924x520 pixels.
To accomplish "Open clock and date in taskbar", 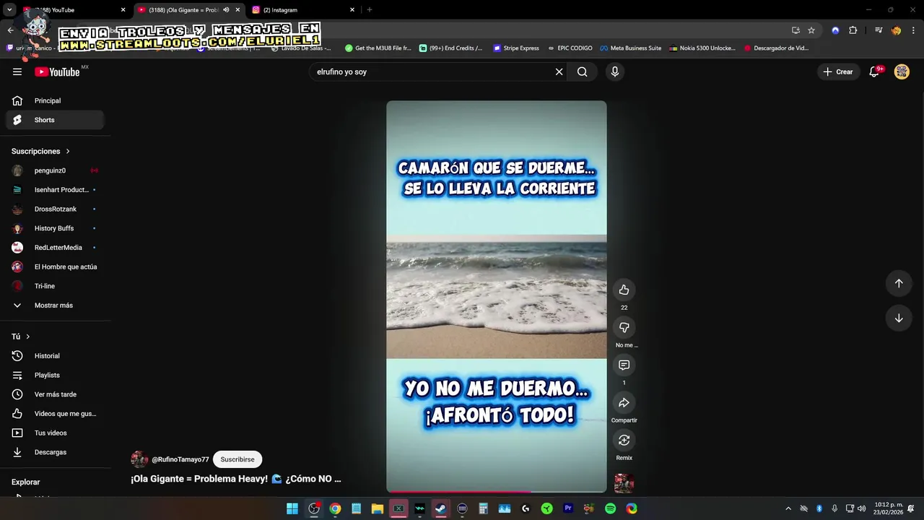I will pos(889,508).
